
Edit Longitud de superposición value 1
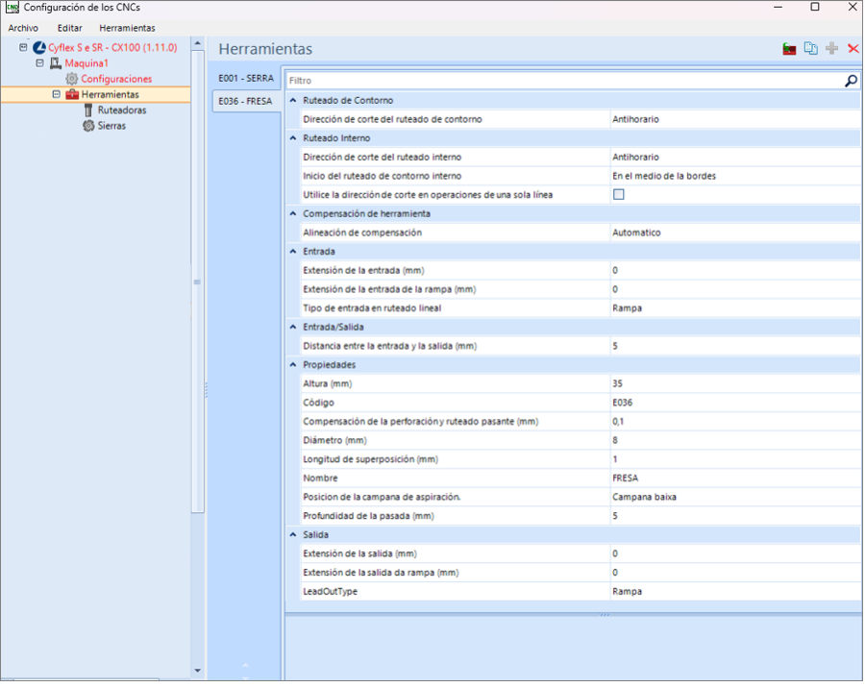[735, 459]
